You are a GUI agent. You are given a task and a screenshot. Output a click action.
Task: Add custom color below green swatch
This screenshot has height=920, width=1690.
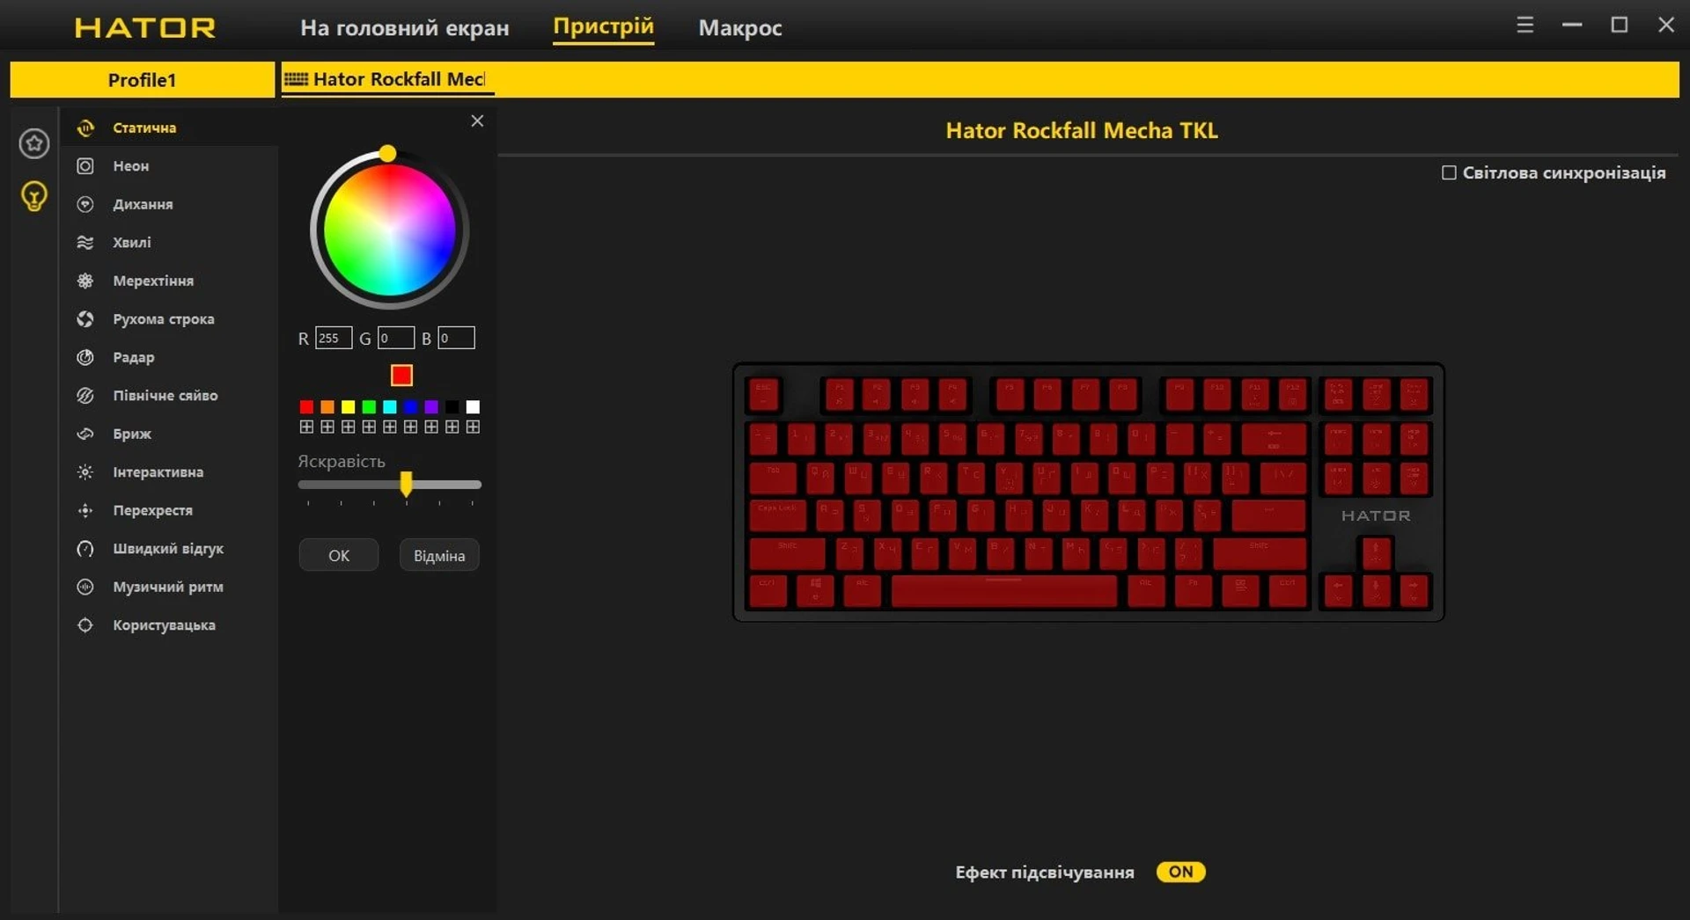[x=369, y=427]
